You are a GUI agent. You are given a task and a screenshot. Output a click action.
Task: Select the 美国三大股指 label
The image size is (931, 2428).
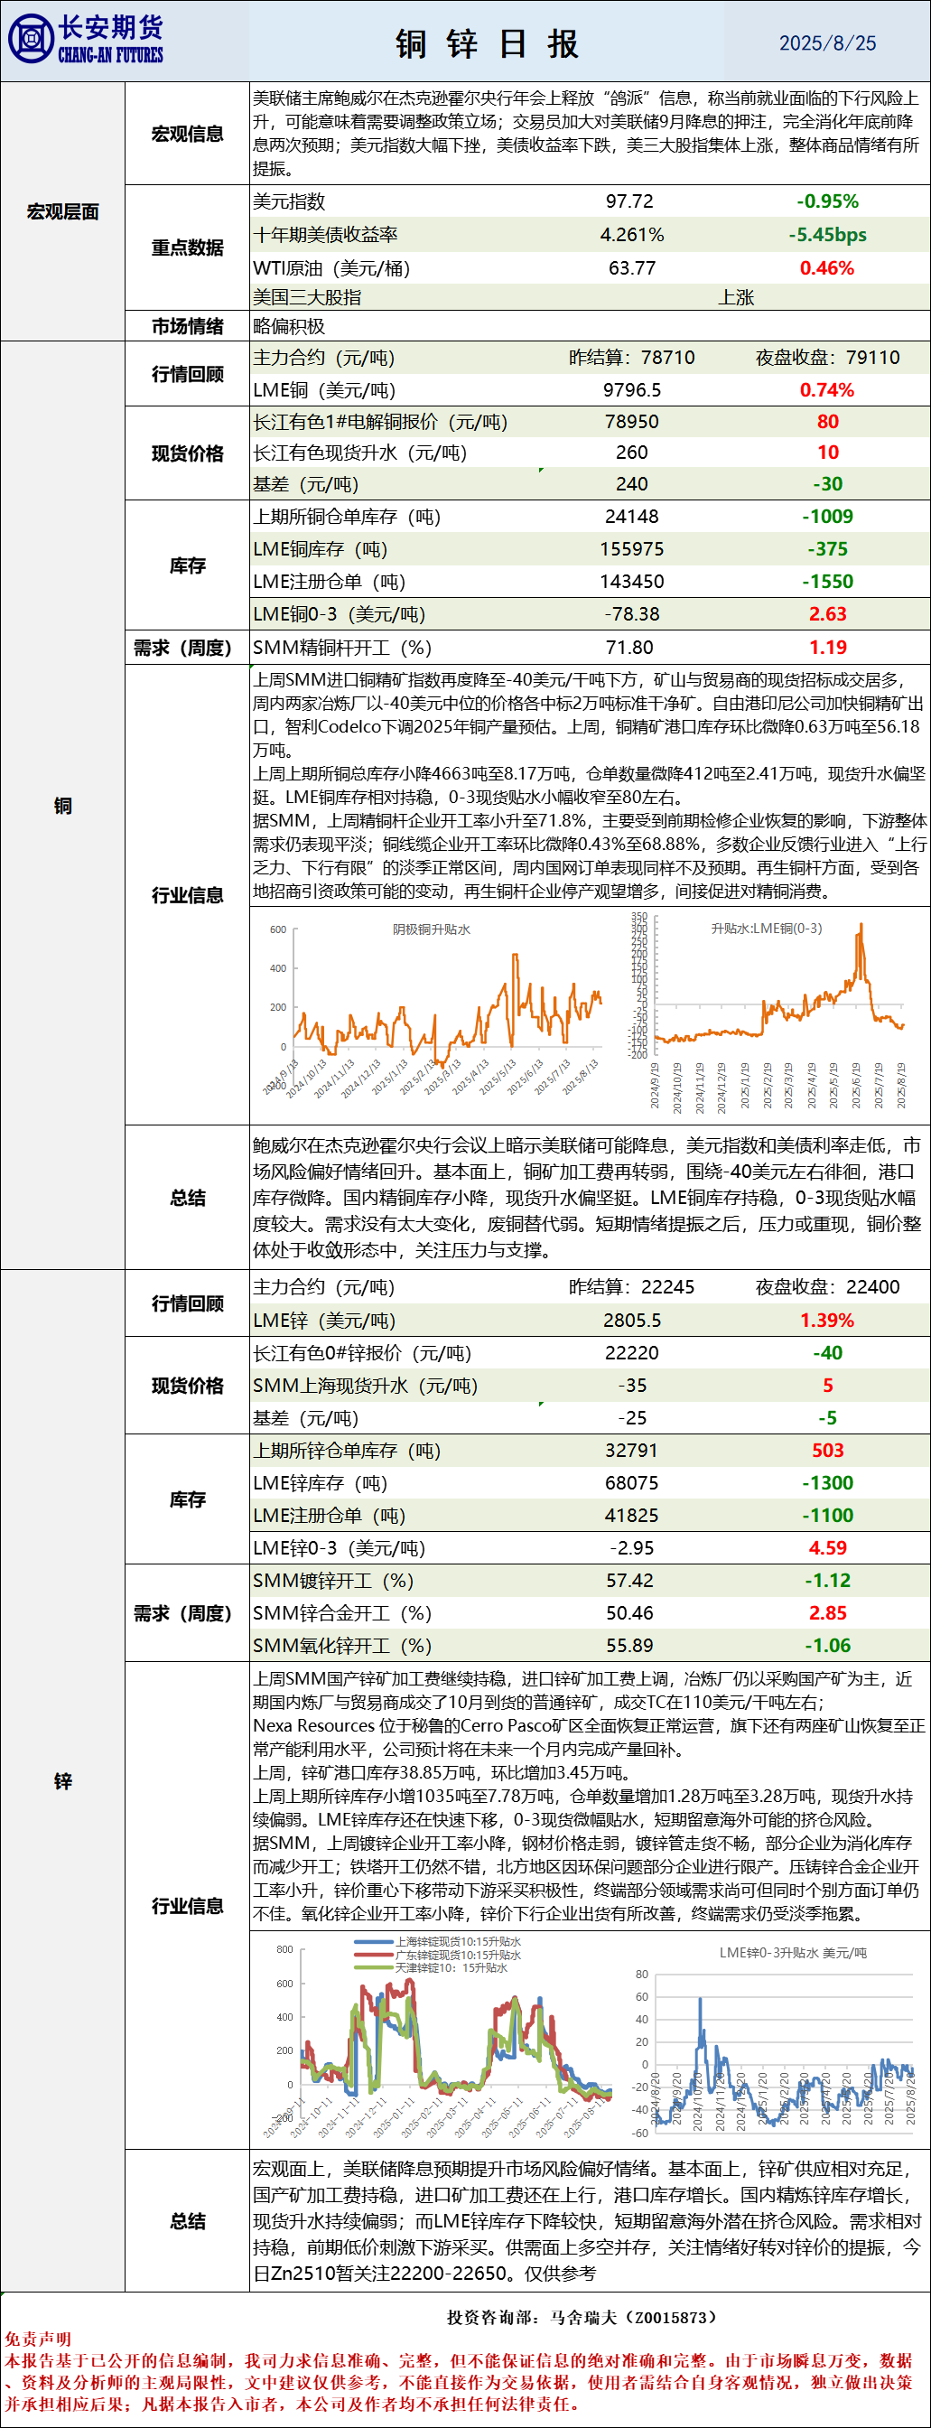307,297
